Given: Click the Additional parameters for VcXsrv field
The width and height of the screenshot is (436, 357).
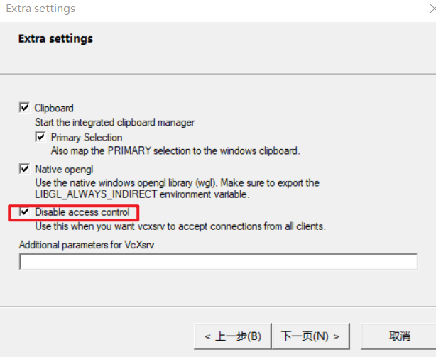Looking at the screenshot, I should 218,261.
